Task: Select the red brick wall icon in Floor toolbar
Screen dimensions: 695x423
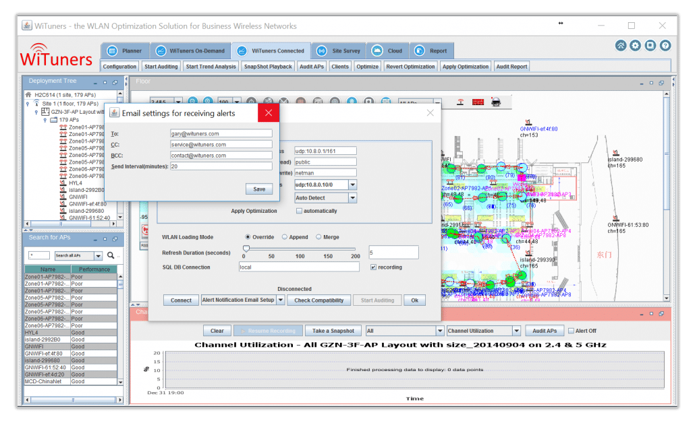Action: point(478,102)
